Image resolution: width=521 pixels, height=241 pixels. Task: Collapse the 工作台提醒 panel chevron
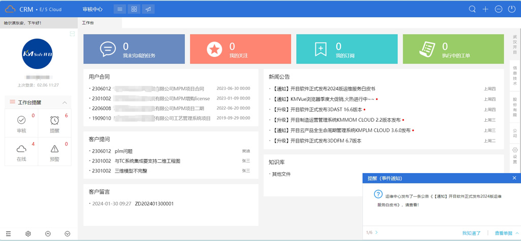coord(65,102)
